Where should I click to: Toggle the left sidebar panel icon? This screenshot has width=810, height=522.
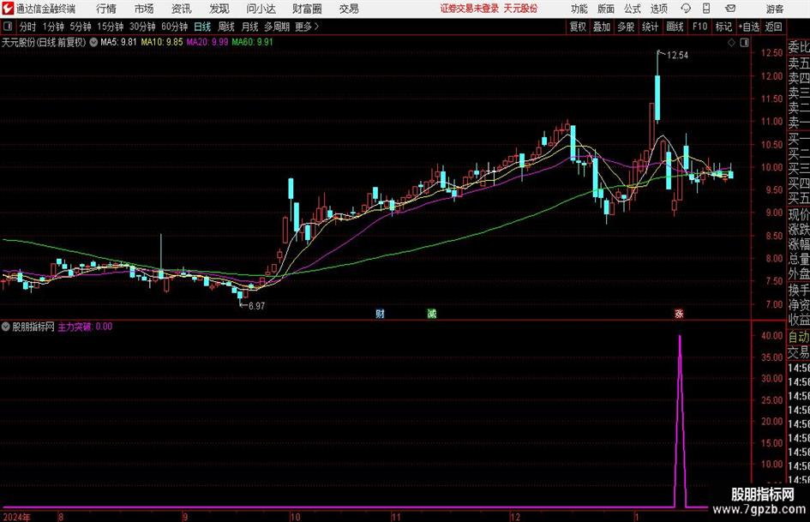(8, 27)
